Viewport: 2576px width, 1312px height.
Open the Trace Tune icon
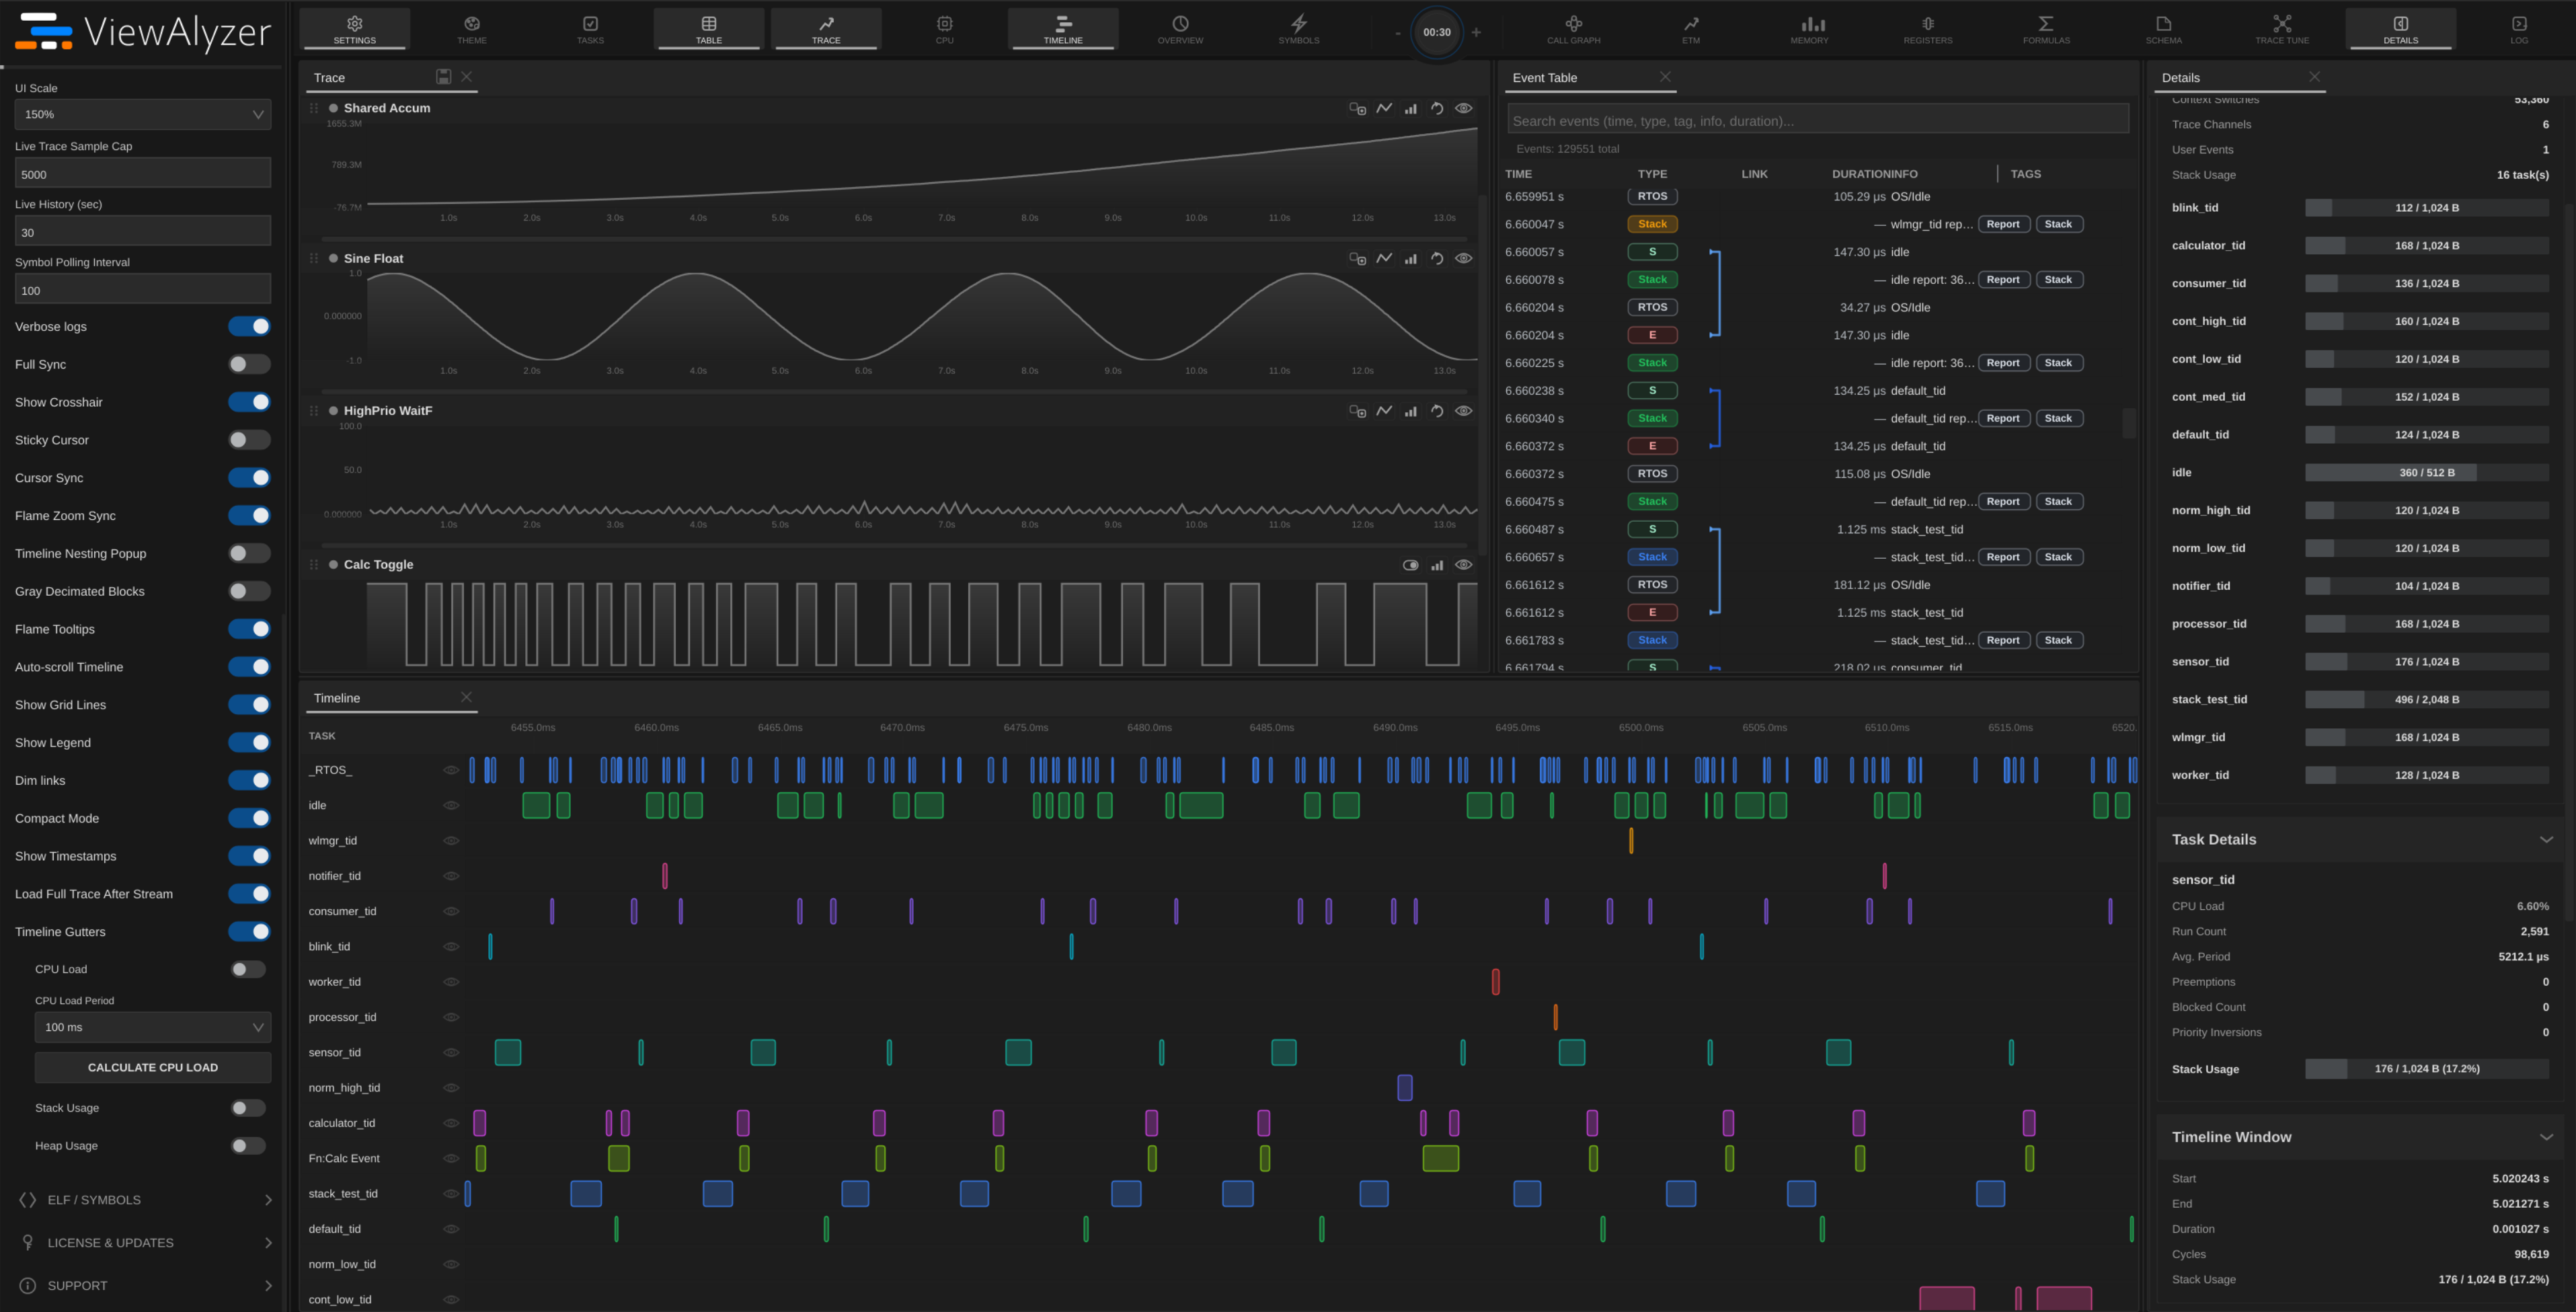click(2282, 28)
